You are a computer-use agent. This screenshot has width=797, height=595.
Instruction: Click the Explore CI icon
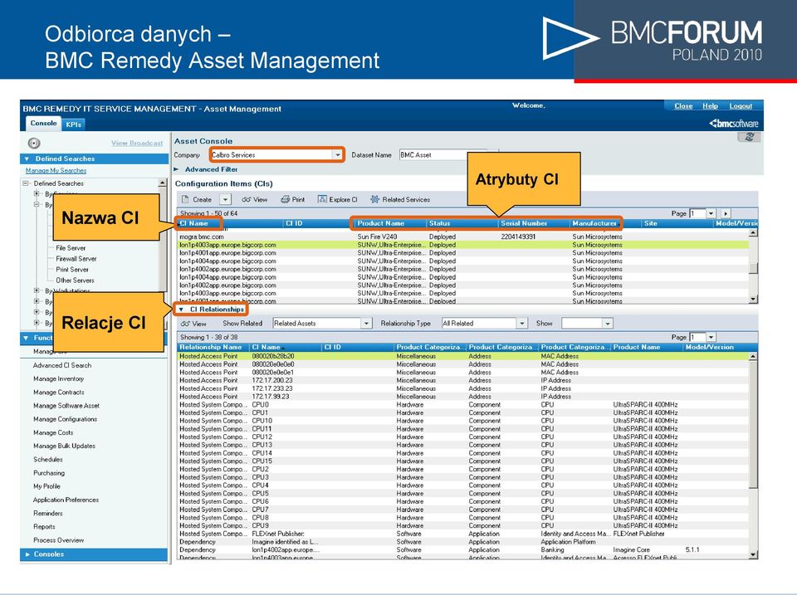[x=322, y=199]
